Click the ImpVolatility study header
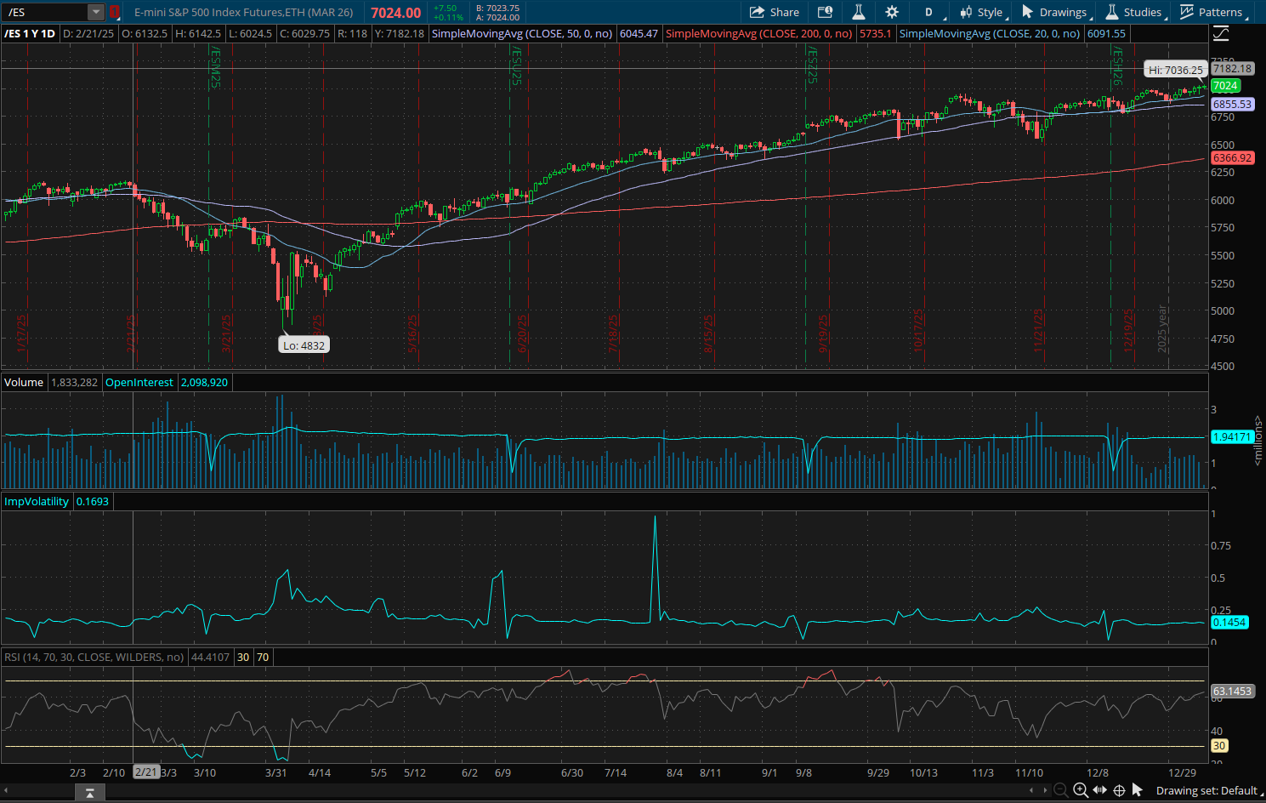The image size is (1266, 803). tap(36, 501)
